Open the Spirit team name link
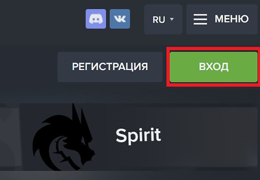 pos(138,136)
